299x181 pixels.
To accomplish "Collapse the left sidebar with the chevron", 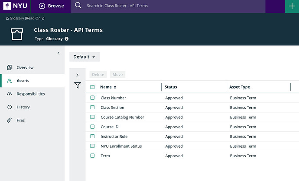I will 58,53.
